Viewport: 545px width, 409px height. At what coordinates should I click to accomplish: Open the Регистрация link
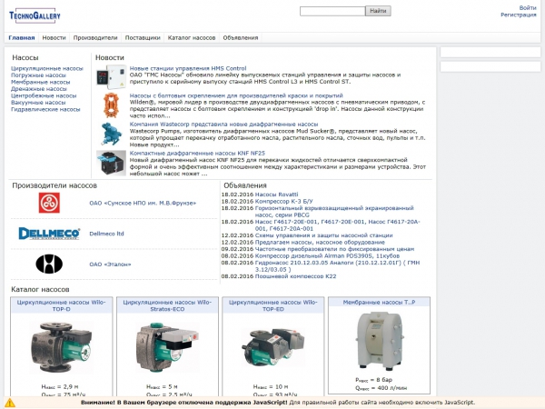click(x=519, y=15)
